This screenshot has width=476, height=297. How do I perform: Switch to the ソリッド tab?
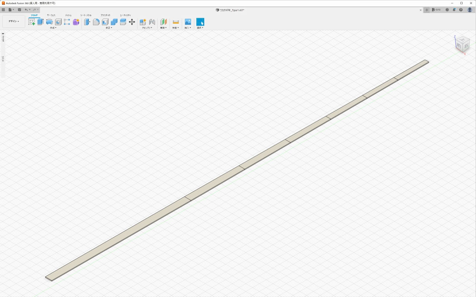point(34,15)
